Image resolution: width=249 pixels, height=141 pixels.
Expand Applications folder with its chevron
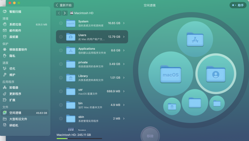124,50
